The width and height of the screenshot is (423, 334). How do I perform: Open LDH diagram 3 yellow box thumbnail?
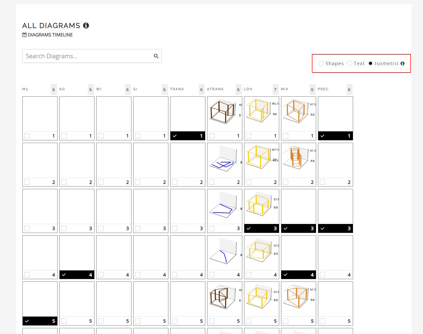point(262,207)
